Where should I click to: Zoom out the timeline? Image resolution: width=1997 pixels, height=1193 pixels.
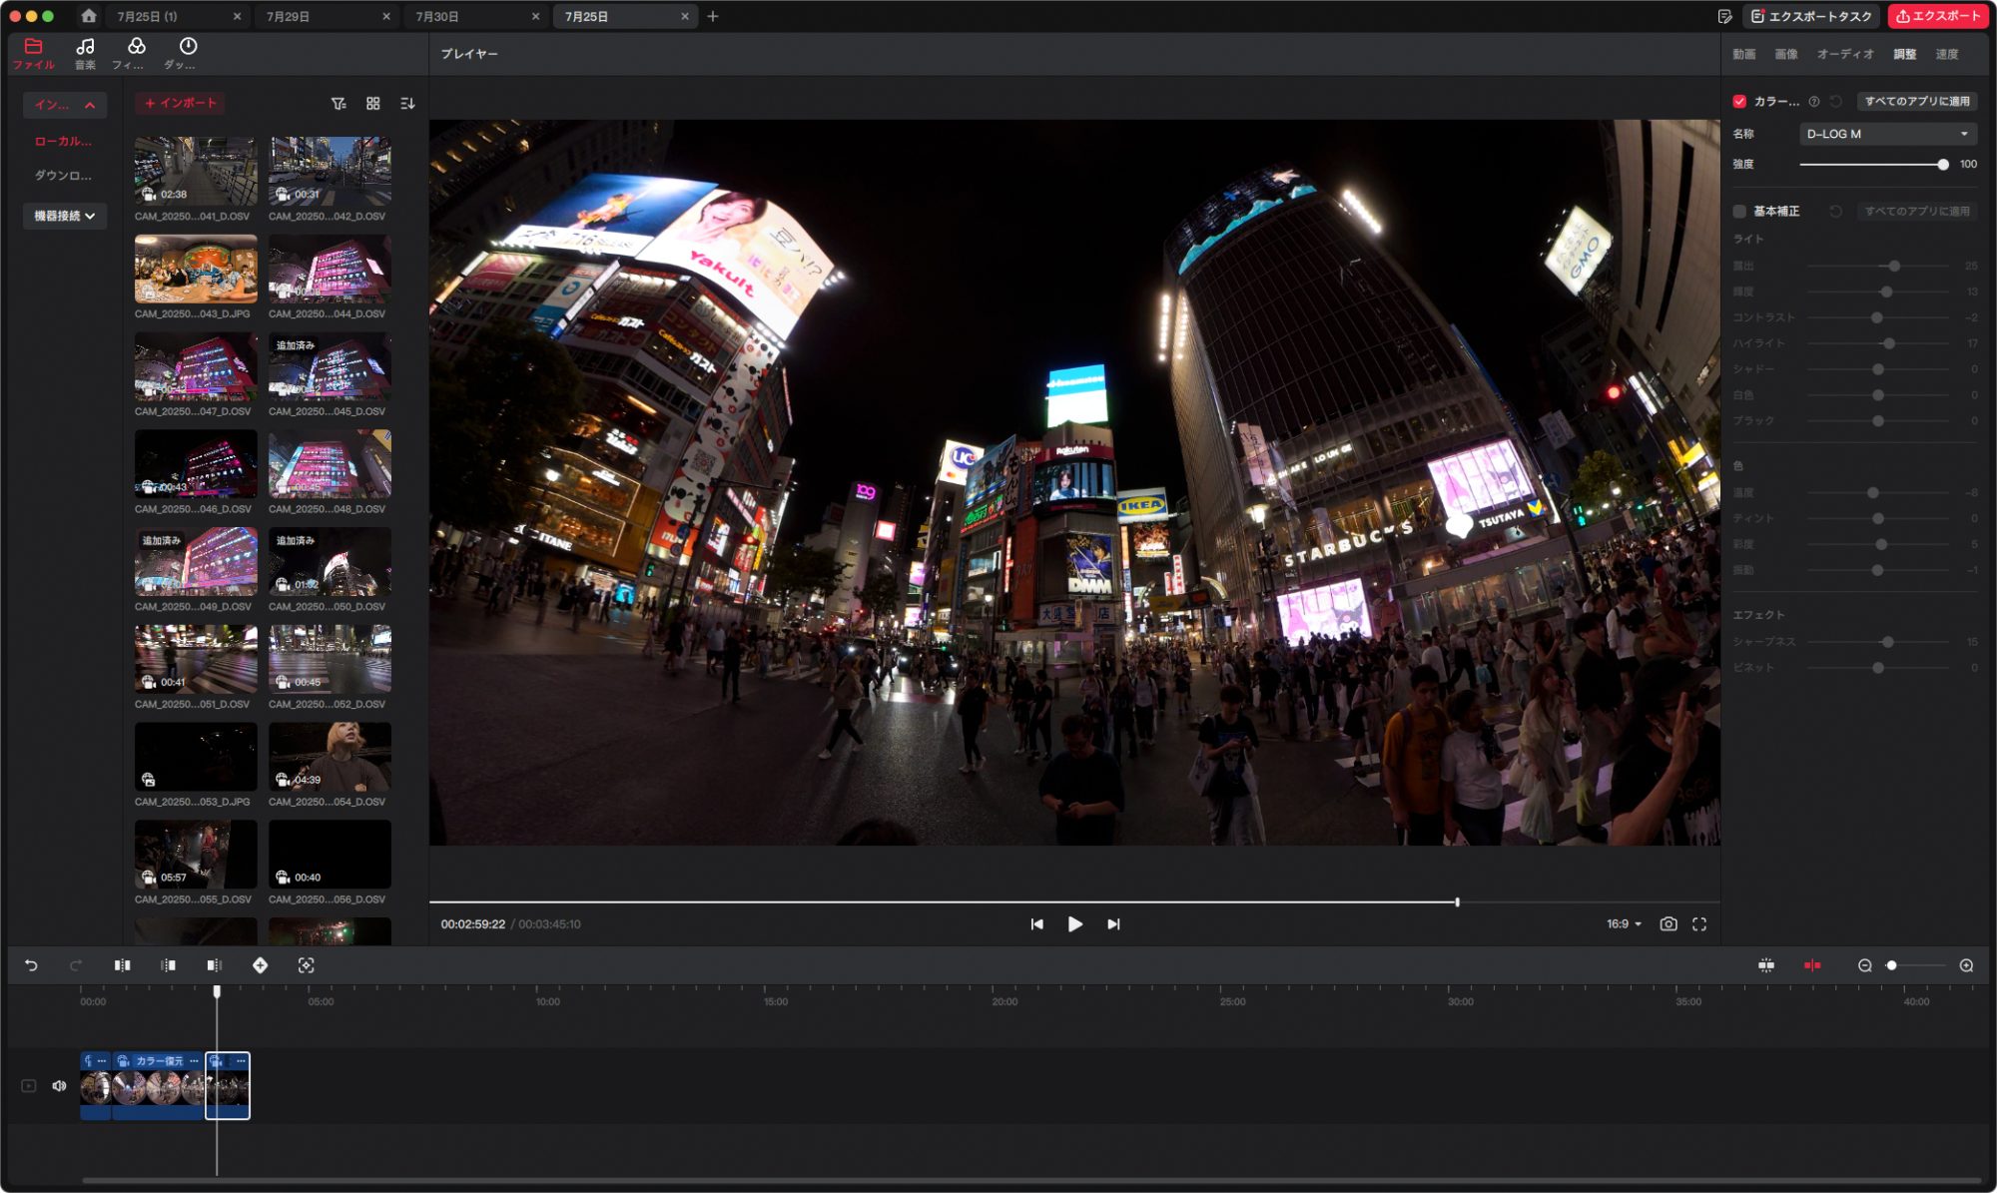[x=1864, y=965]
